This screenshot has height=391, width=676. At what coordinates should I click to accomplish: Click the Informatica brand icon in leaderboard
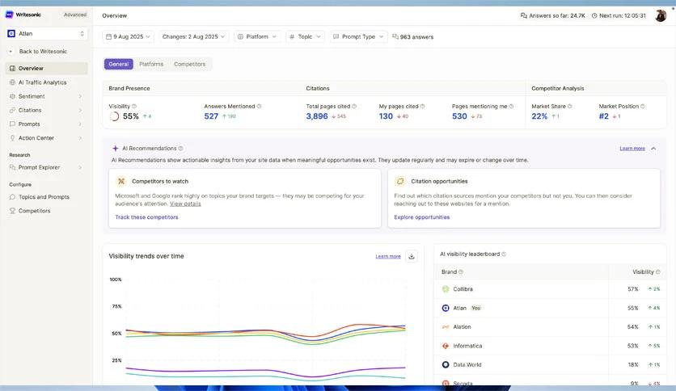pyautogui.click(x=446, y=346)
